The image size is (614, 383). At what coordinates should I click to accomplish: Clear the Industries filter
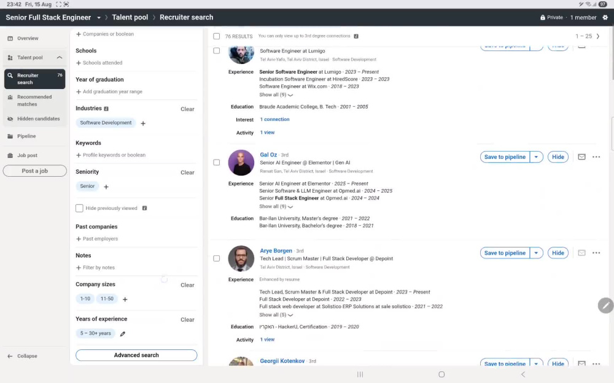pyautogui.click(x=187, y=109)
